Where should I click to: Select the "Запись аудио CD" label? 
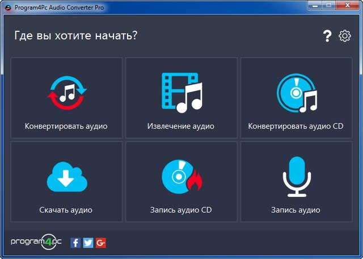point(181,210)
